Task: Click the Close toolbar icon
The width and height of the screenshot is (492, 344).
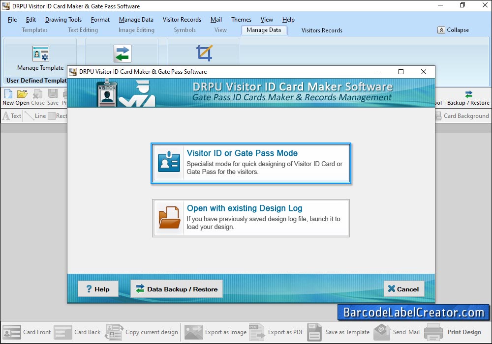Action: coord(38,97)
